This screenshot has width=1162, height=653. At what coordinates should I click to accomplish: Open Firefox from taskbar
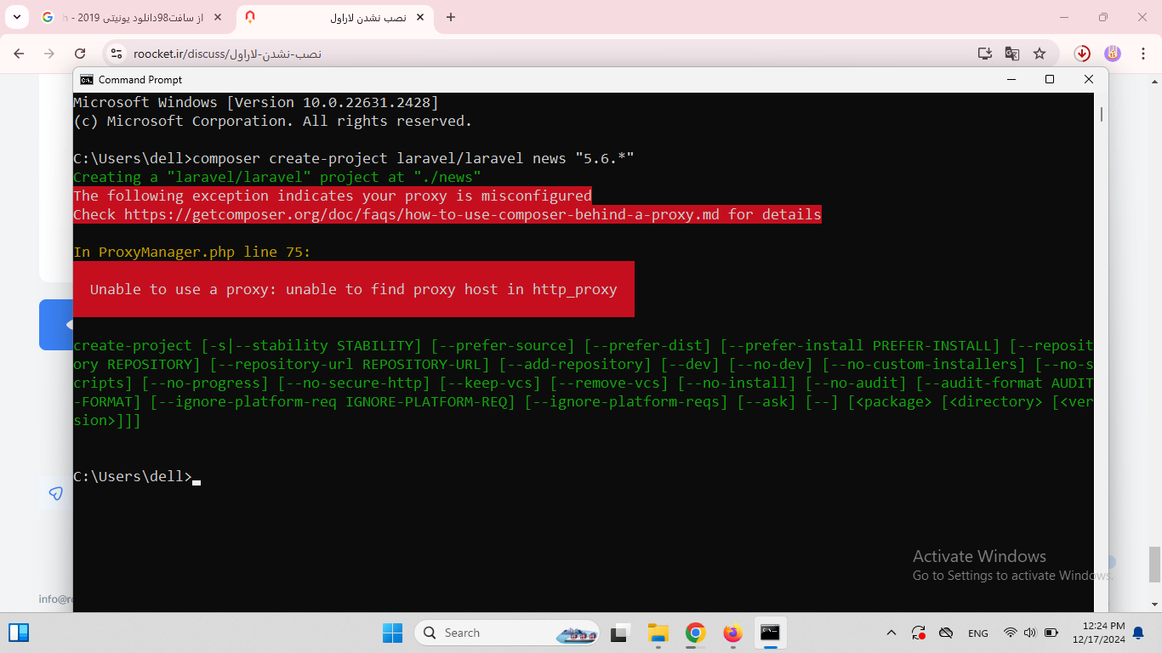pos(732,633)
